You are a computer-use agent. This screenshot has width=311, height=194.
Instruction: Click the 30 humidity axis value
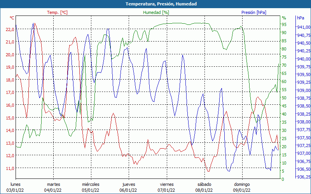[x=284, y=130]
